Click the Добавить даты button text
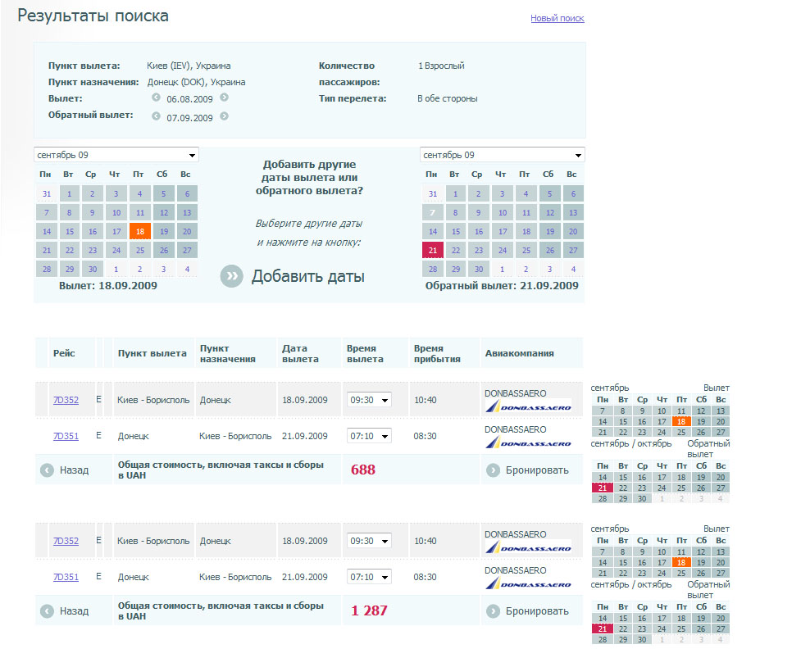 307,276
